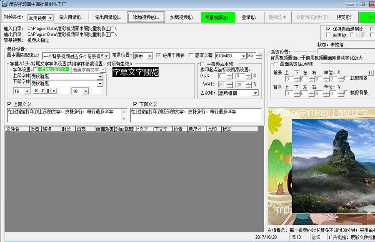
Task: Click 字幕文字预览 preview box
Action: [x=135, y=72]
